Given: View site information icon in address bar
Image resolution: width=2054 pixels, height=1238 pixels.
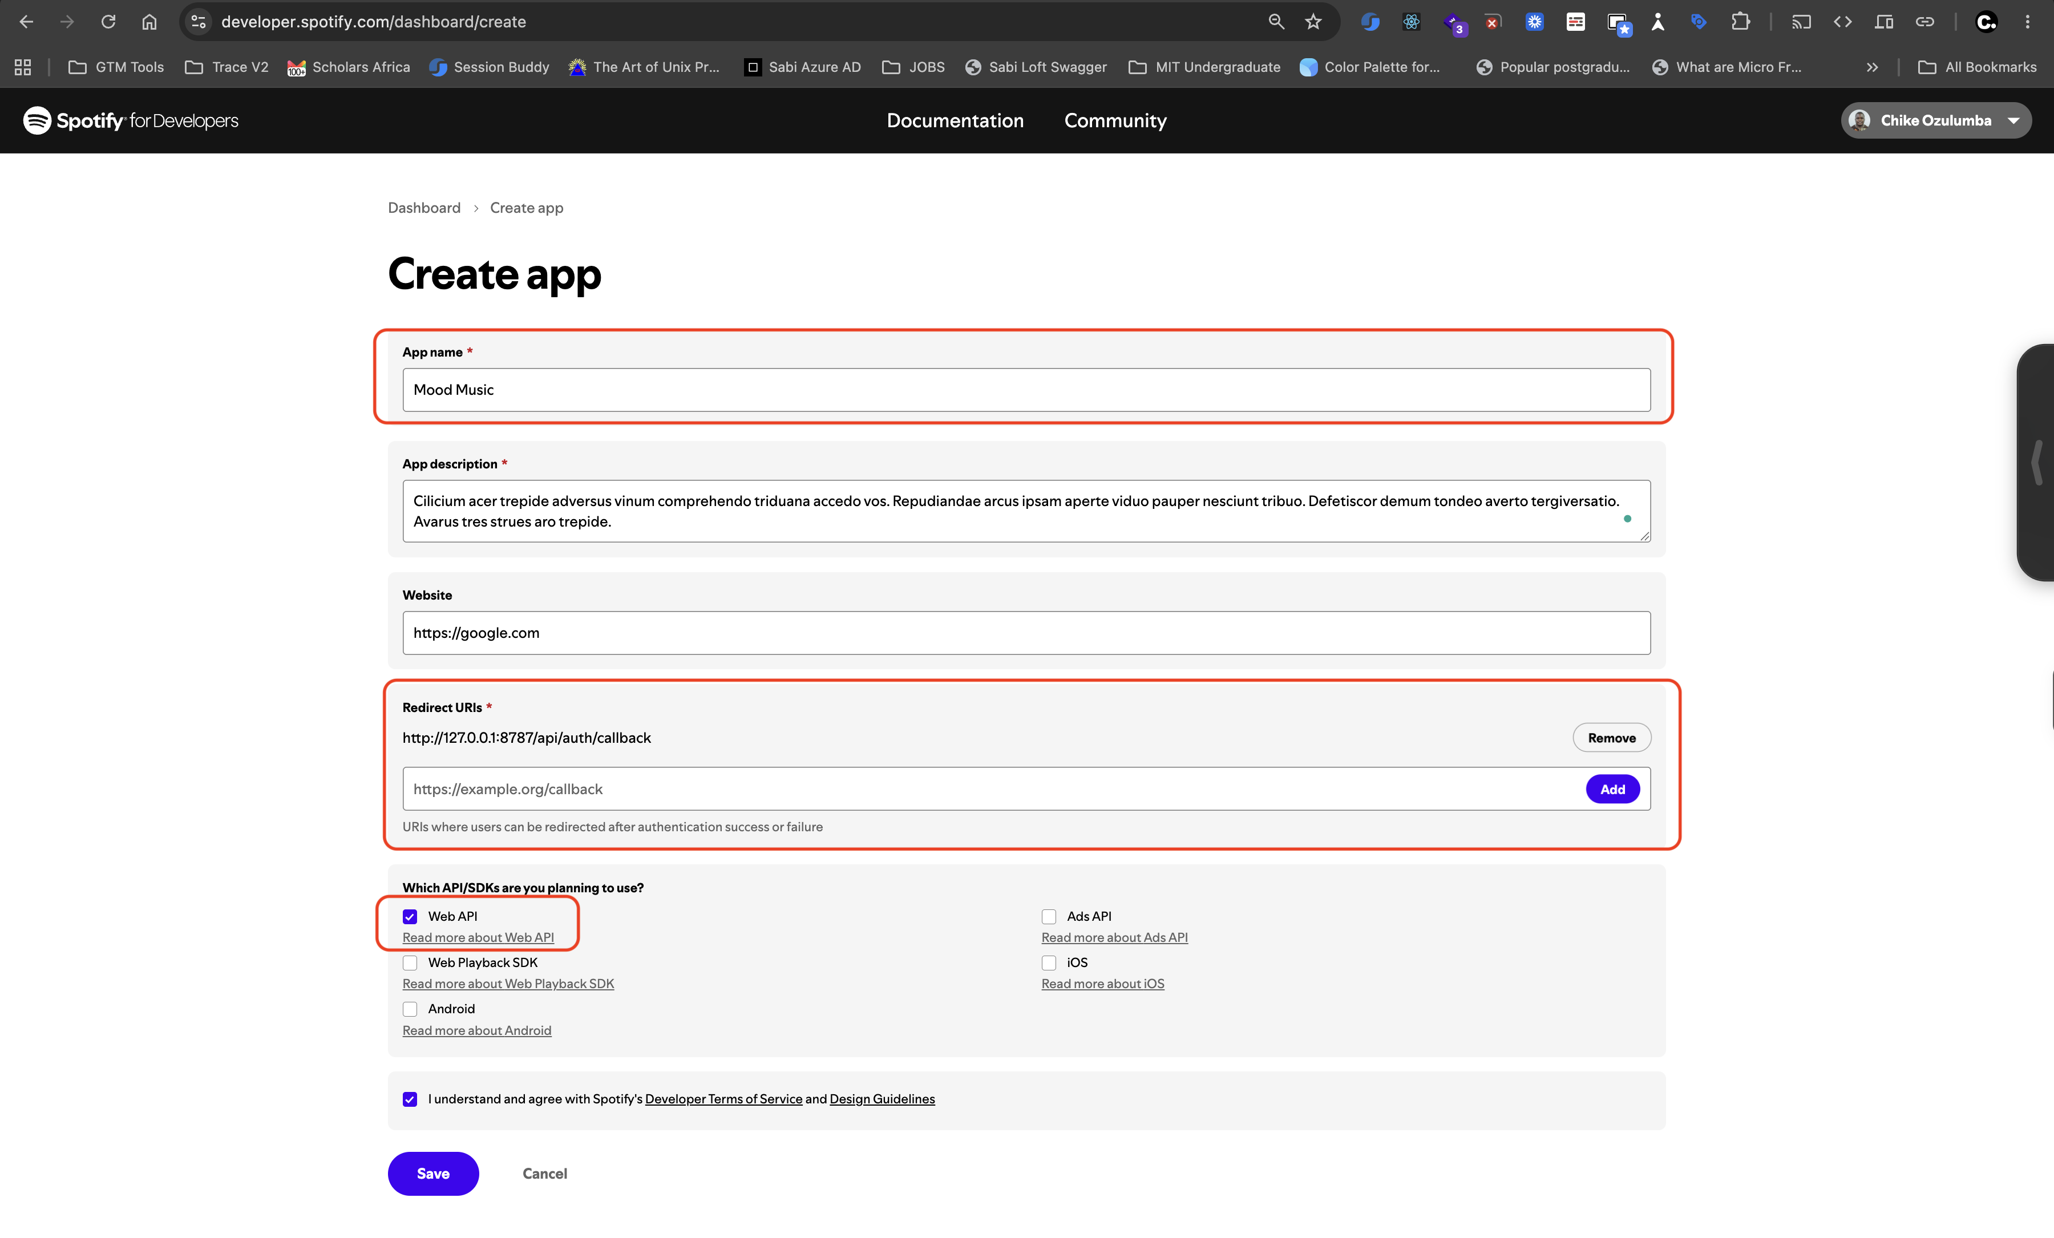Looking at the screenshot, I should (199, 22).
